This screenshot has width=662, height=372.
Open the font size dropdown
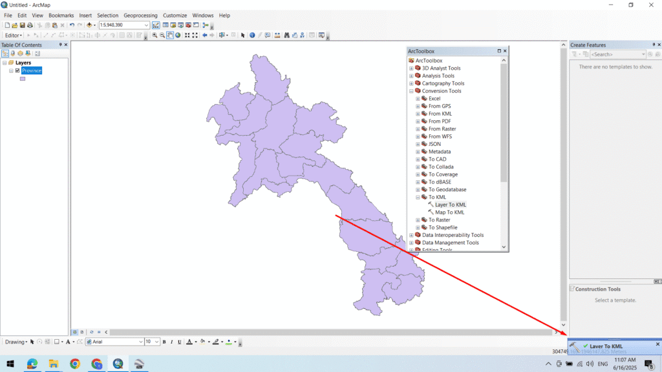tap(156, 342)
